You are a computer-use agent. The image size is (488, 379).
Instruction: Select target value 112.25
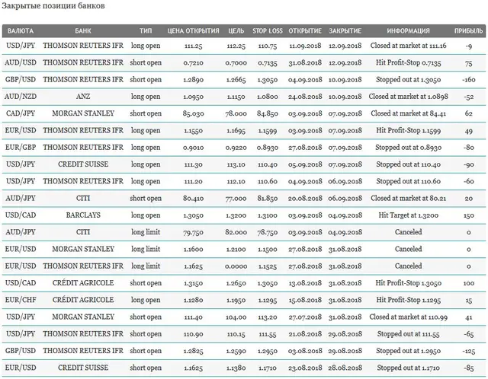(236, 46)
